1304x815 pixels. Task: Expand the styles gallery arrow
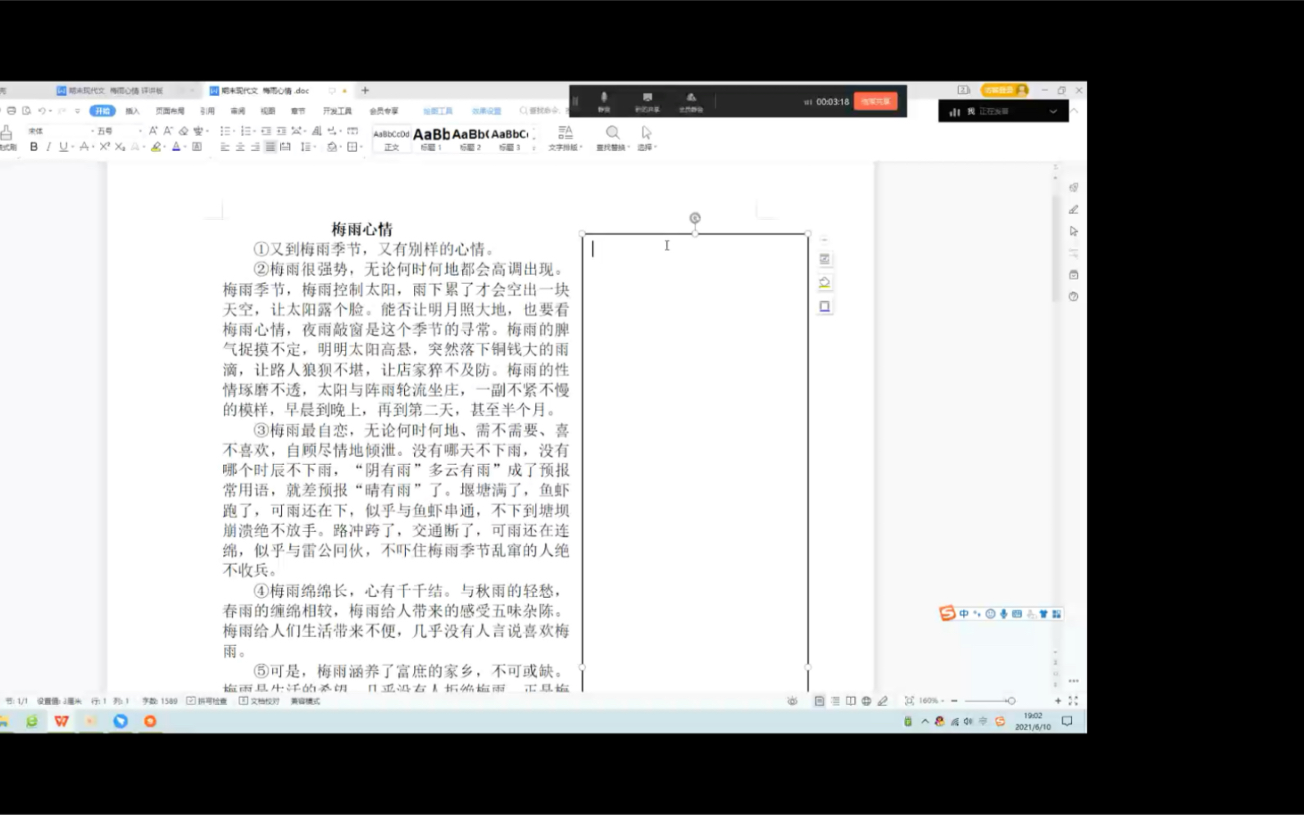coord(534,148)
